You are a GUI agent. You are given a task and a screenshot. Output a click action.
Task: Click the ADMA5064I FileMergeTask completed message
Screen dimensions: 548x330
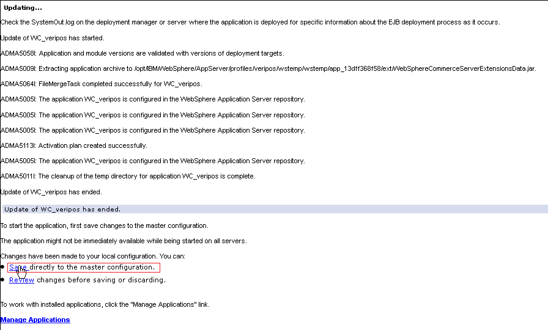[x=101, y=84]
